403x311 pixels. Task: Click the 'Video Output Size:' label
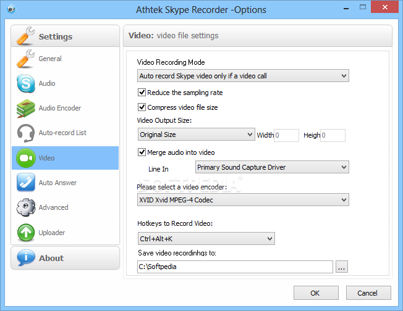coord(164,120)
